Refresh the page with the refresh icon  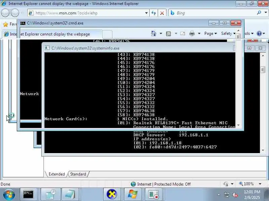[x=154, y=13]
